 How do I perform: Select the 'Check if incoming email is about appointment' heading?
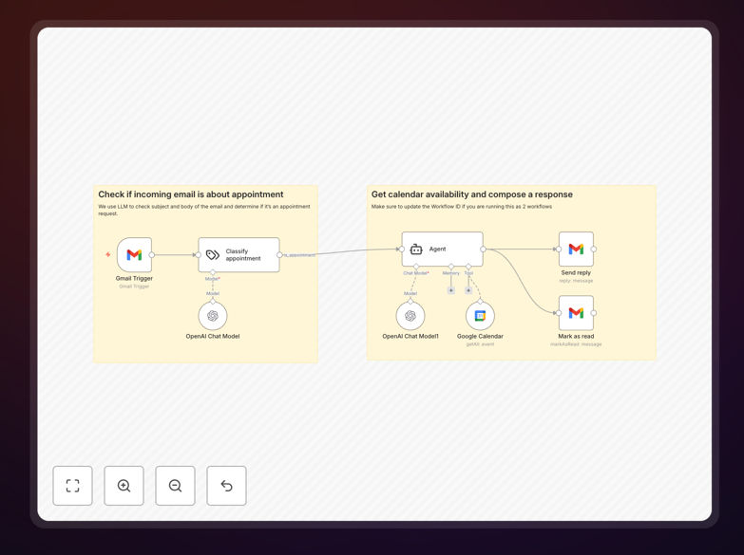(x=191, y=194)
